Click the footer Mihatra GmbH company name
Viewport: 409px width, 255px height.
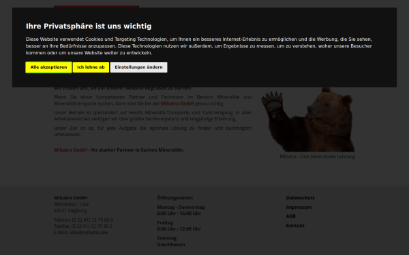71,198
